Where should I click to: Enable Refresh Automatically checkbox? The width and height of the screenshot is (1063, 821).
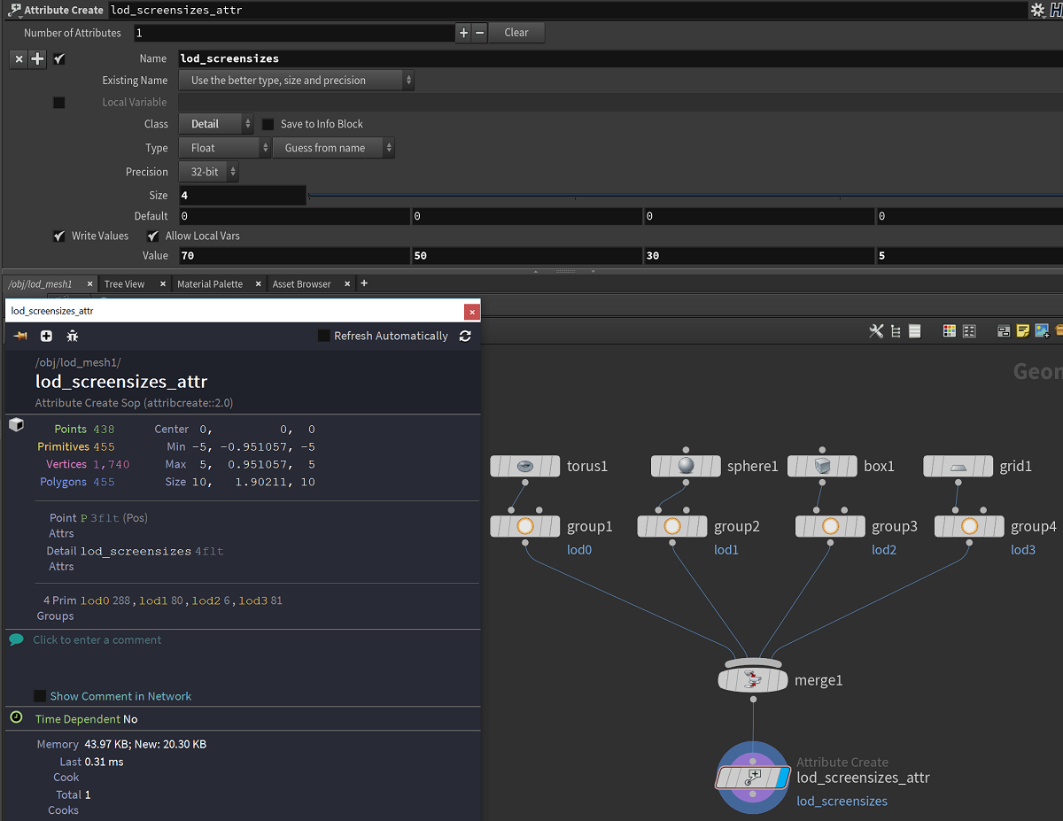pos(324,337)
